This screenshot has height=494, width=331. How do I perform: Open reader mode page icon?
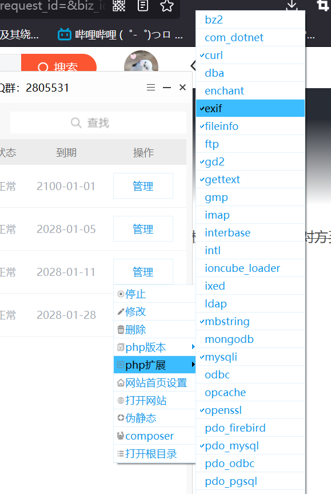(142, 5)
